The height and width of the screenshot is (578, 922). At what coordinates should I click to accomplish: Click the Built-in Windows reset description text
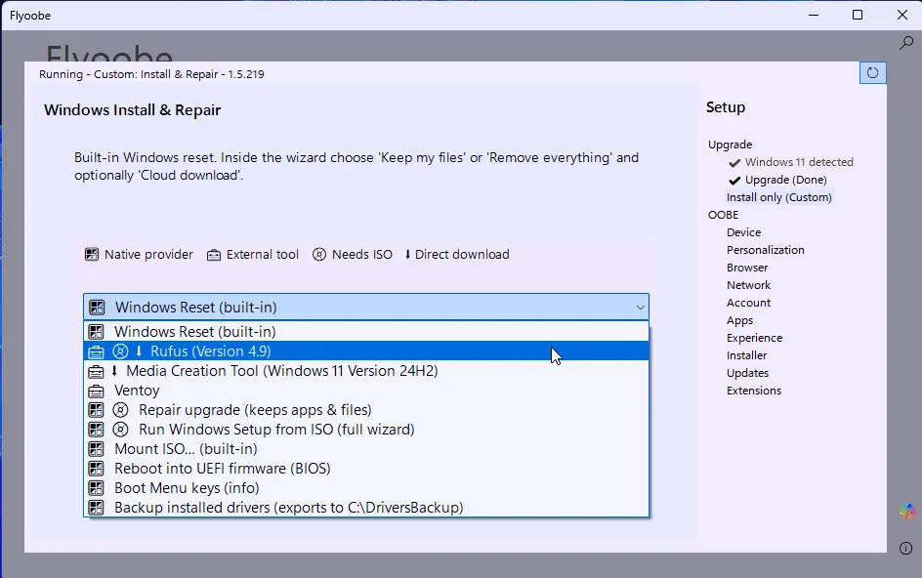pos(356,166)
